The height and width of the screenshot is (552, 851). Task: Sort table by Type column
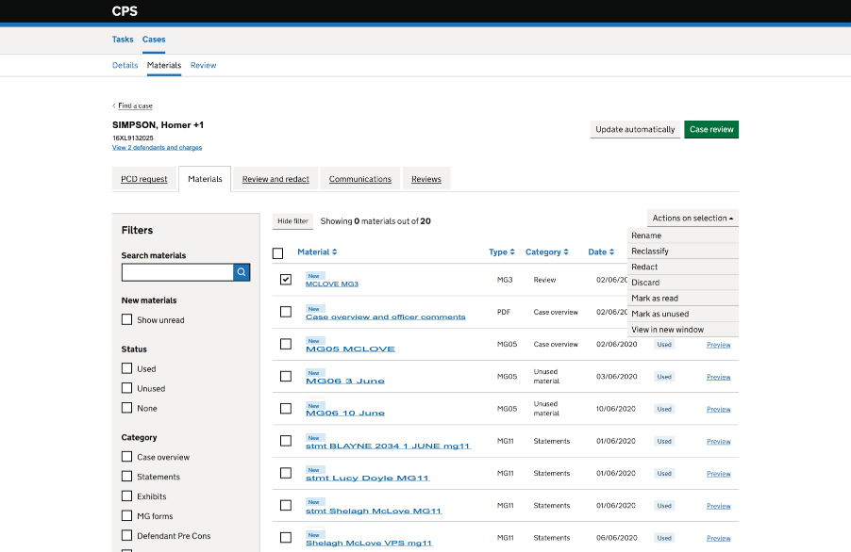coord(502,252)
